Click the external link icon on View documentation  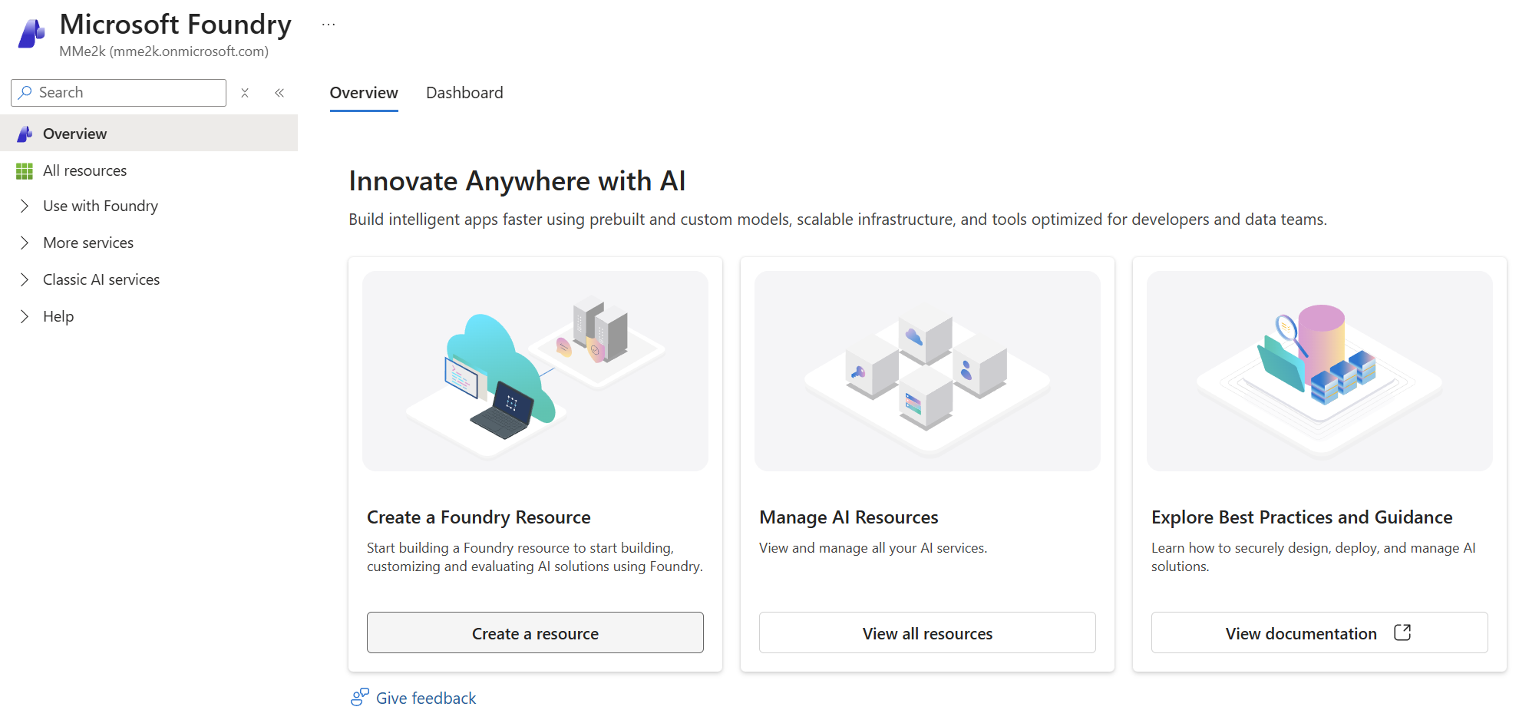click(x=1402, y=632)
